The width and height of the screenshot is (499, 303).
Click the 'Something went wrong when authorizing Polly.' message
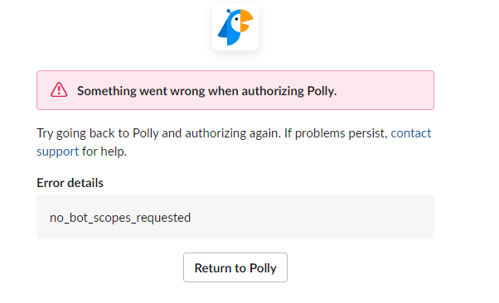coord(207,91)
